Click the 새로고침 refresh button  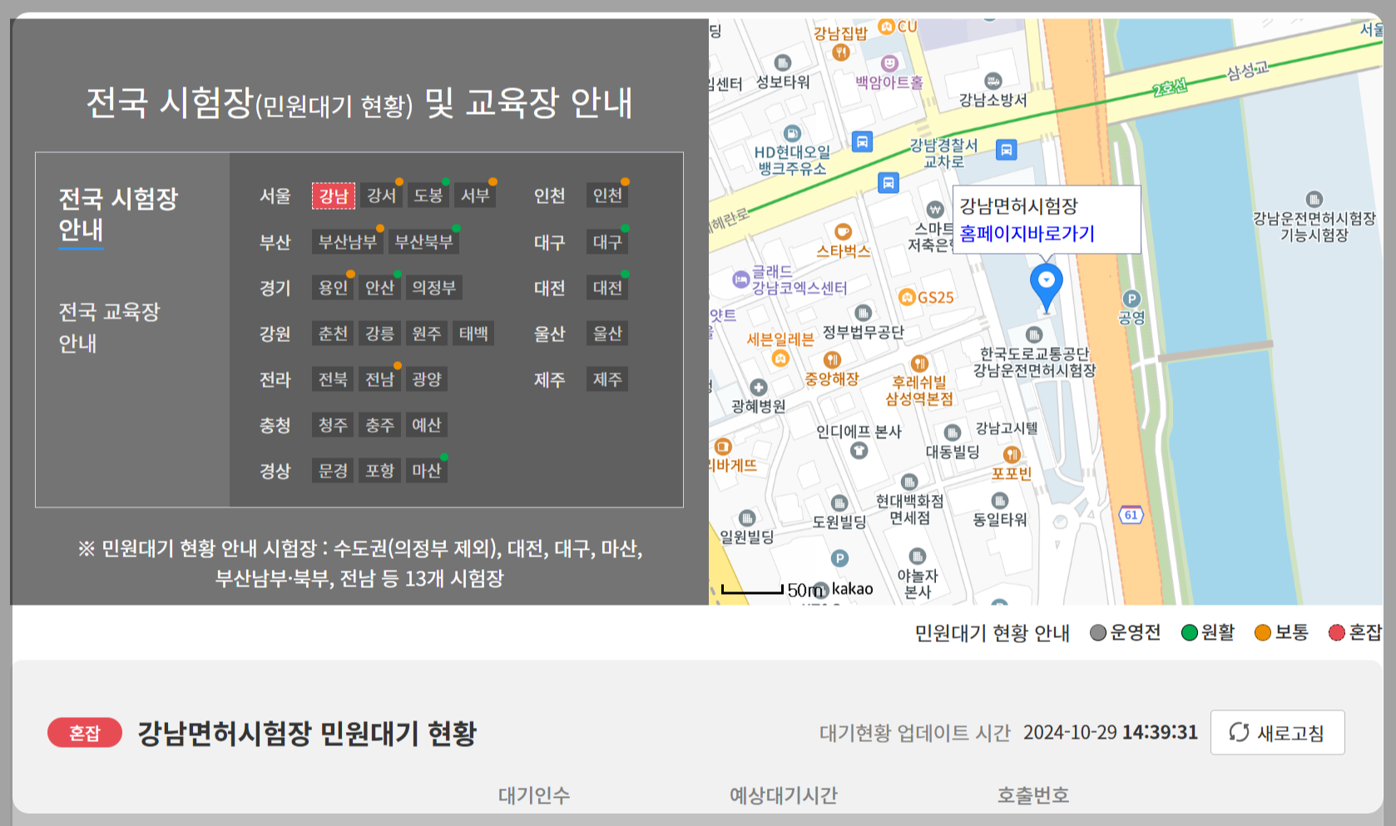click(x=1278, y=732)
